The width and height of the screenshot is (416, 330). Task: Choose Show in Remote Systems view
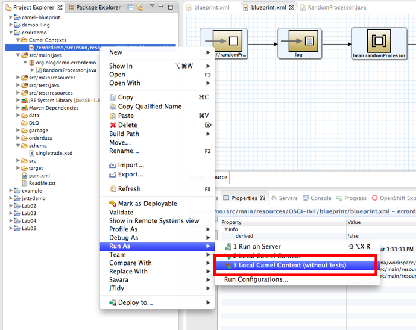pos(157,221)
